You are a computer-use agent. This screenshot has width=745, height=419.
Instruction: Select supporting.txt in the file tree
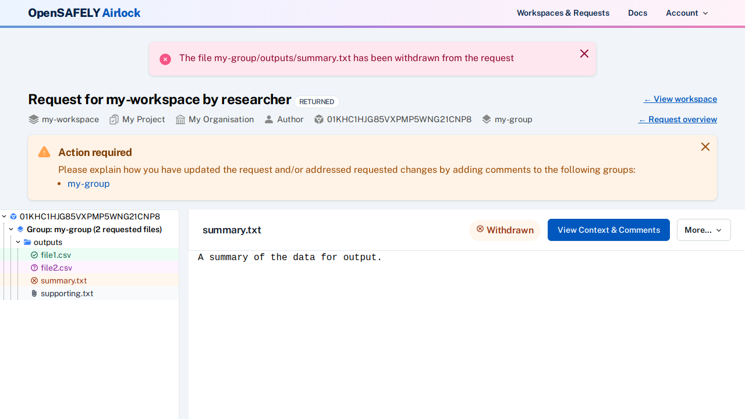67,293
